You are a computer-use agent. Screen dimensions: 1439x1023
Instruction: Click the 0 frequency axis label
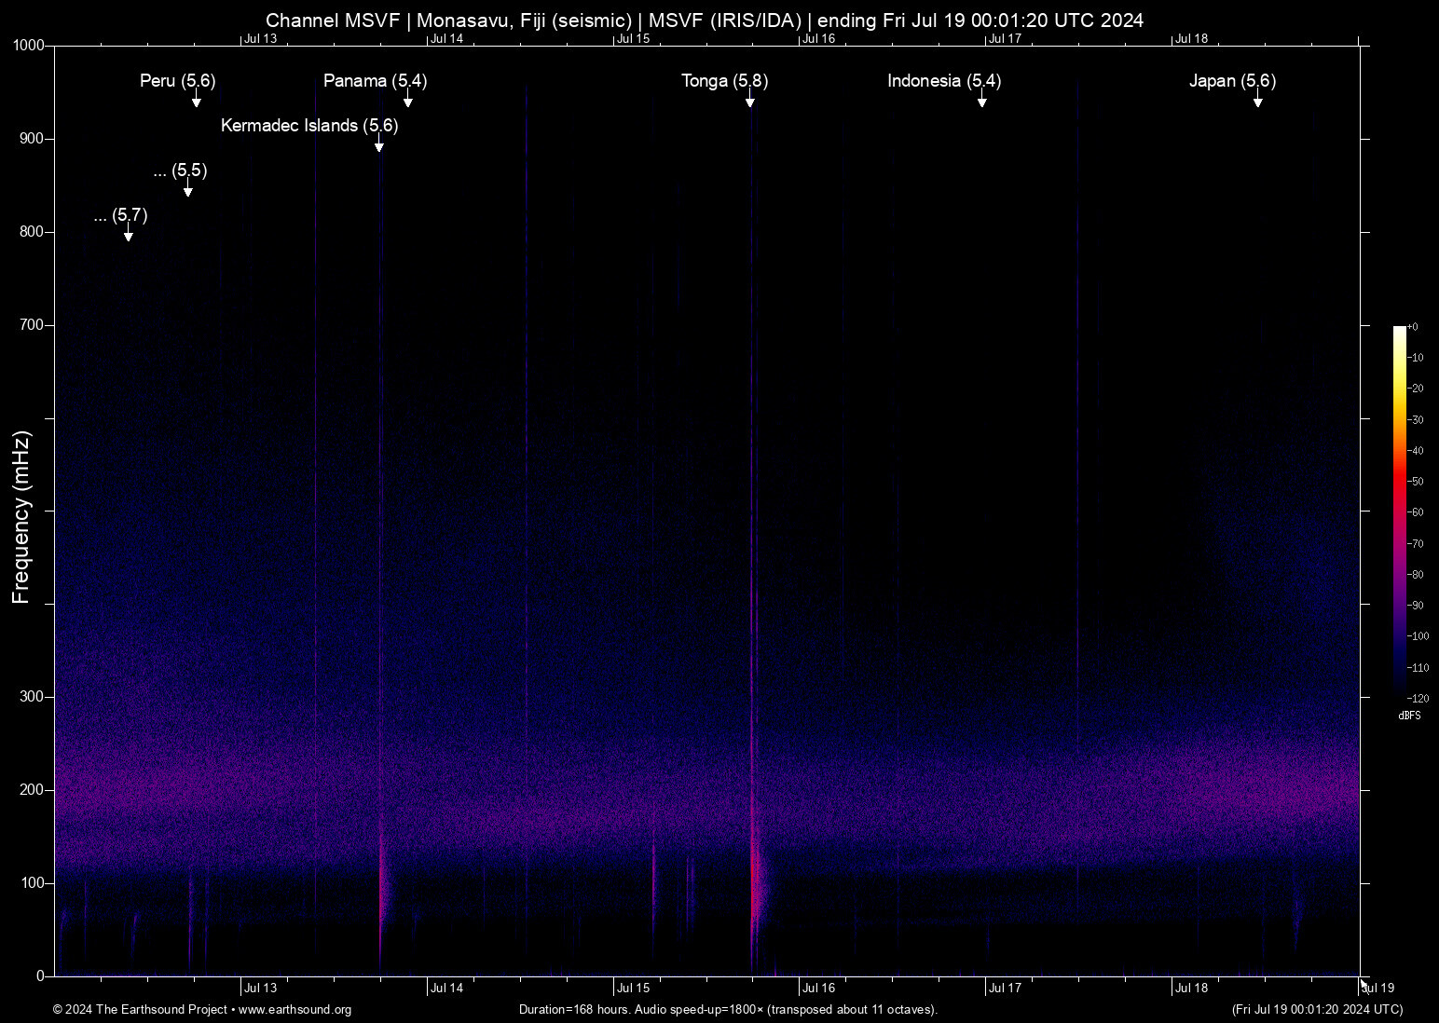pos(40,976)
